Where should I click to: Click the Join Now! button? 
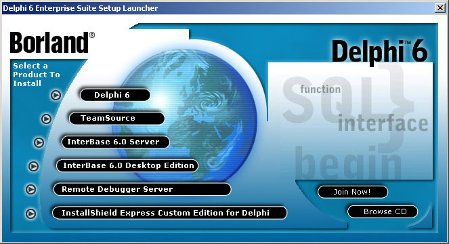353,192
